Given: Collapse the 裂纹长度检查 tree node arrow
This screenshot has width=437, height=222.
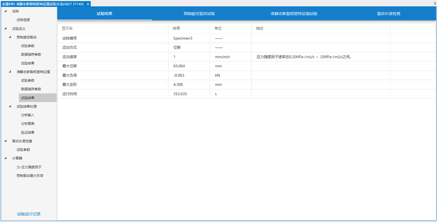Looking at the screenshot, I should coord(6,141).
